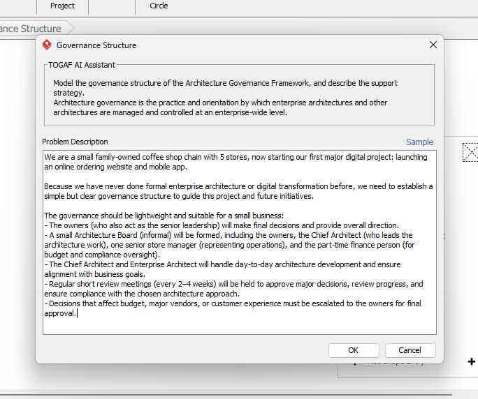Screen dimensions: 478x399
Task: Click the dashed image placeholder icon
Action: pyautogui.click(x=470, y=152)
